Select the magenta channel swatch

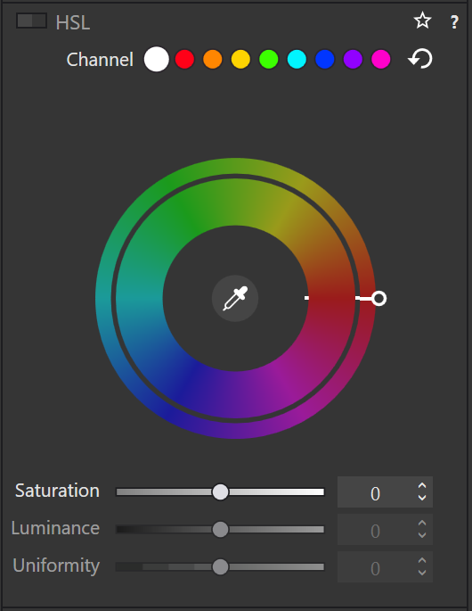click(x=380, y=59)
